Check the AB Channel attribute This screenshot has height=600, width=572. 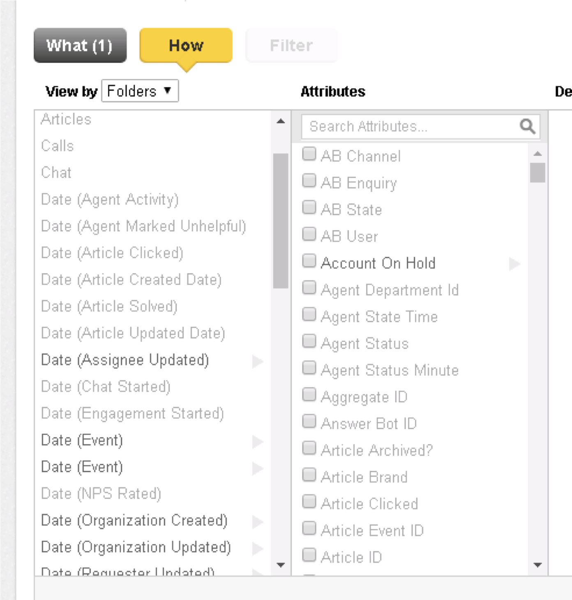[309, 155]
